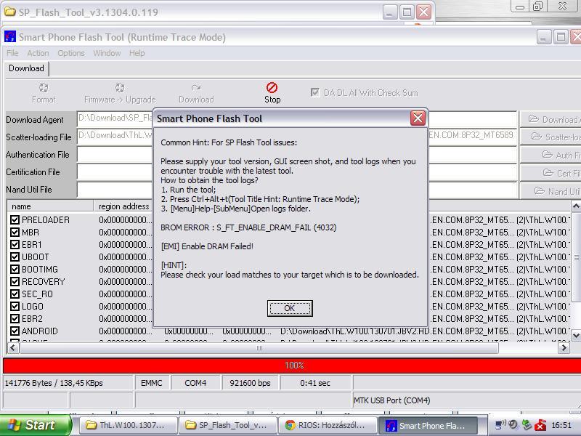Click the Cert File browse button
This screenshot has height=436, width=581.
point(550,173)
